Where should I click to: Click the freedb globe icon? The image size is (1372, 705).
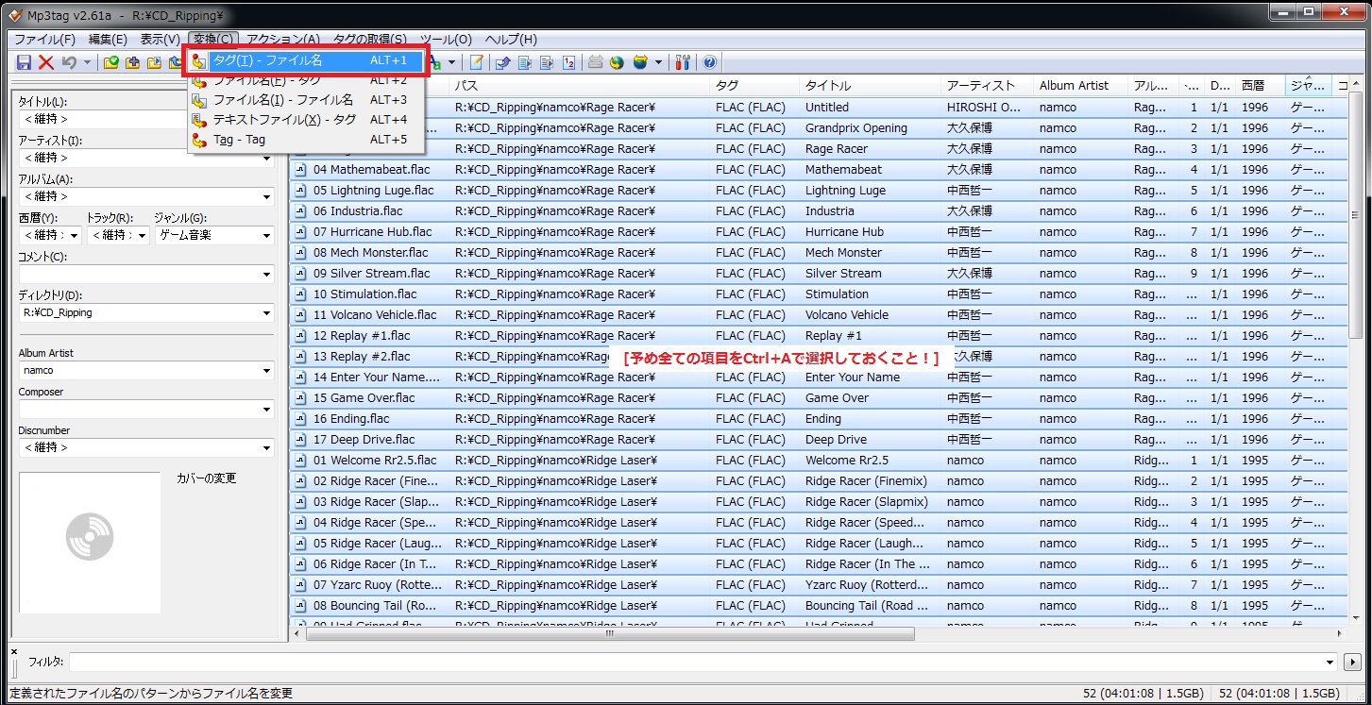pyautogui.click(x=618, y=62)
